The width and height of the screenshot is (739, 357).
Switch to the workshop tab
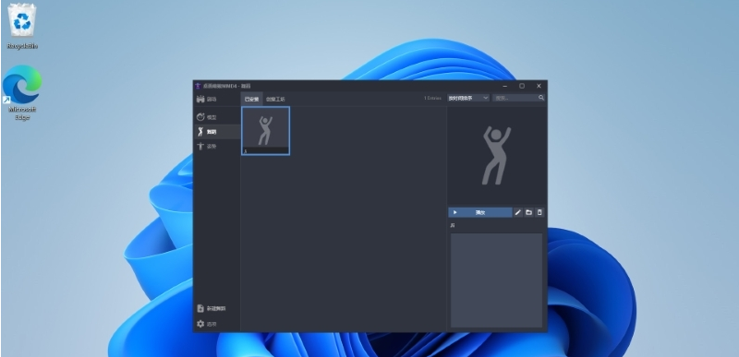[x=275, y=100]
